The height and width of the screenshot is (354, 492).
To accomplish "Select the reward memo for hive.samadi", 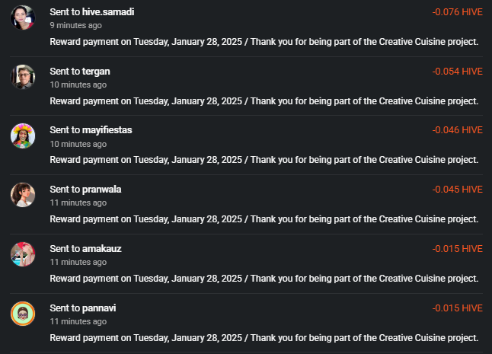I will tap(264, 42).
